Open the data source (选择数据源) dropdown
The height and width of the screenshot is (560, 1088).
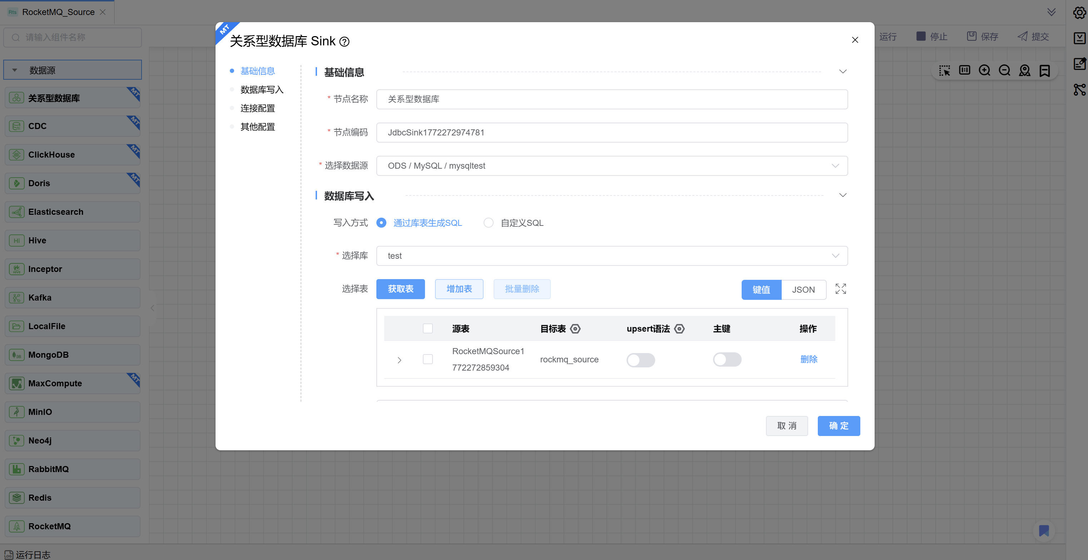click(612, 165)
